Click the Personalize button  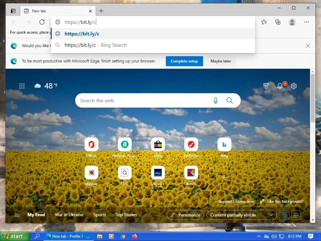coord(185,215)
